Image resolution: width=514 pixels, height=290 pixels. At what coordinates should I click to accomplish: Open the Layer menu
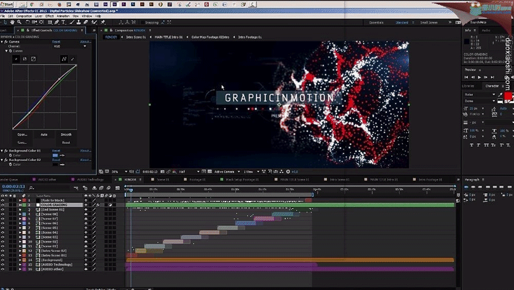pyautogui.click(x=38, y=16)
